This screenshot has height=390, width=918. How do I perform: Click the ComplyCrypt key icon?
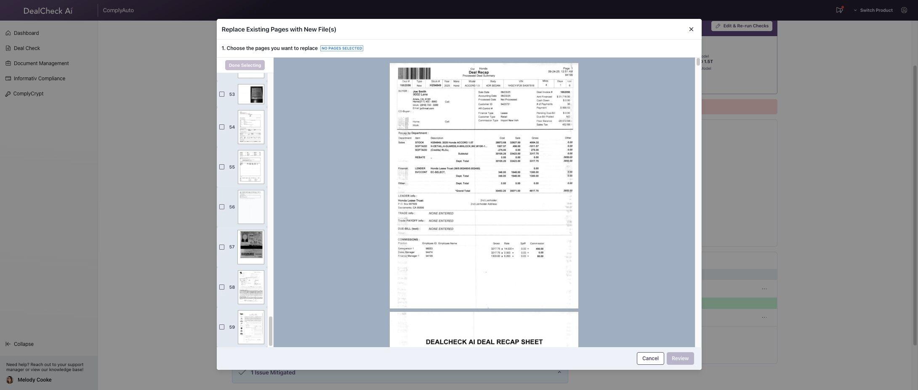pyautogui.click(x=8, y=94)
